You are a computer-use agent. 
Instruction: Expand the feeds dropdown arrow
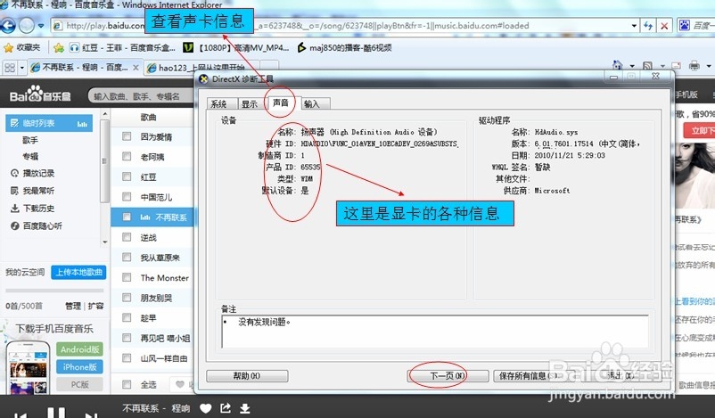click(x=662, y=67)
